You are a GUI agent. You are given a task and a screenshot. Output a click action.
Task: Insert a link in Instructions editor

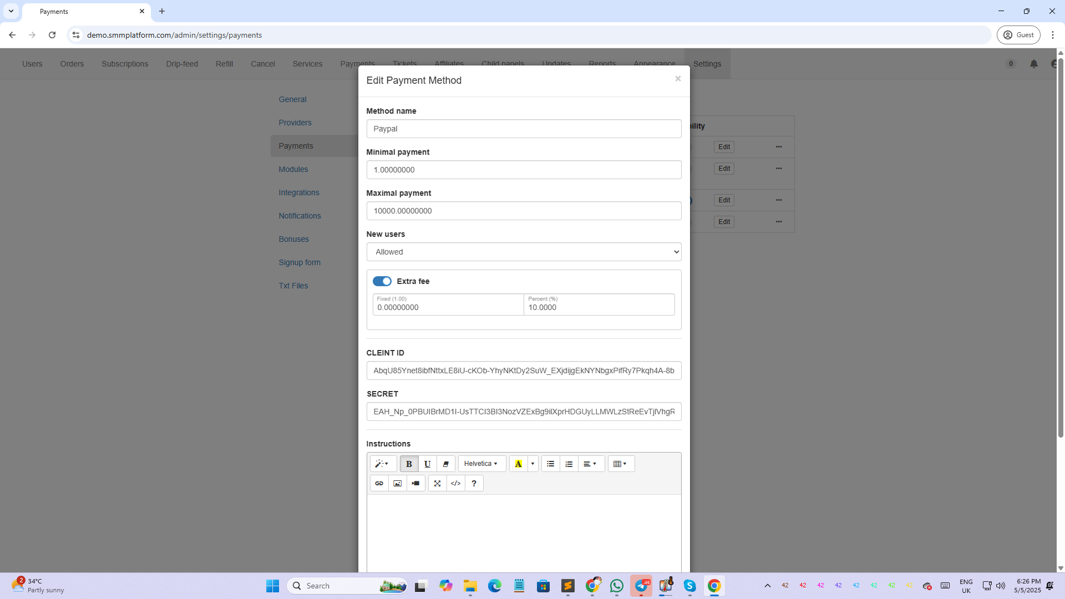coord(379,483)
